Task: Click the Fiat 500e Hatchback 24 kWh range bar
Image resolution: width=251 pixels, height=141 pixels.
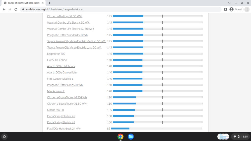Action: pyautogui.click(x=157, y=128)
